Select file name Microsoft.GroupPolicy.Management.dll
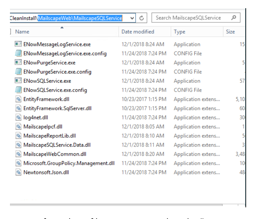This screenshot has height=219, width=254. [69, 163]
